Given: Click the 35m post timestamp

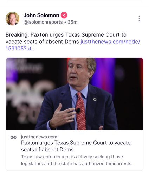Looking at the screenshot, I should click(x=72, y=22).
